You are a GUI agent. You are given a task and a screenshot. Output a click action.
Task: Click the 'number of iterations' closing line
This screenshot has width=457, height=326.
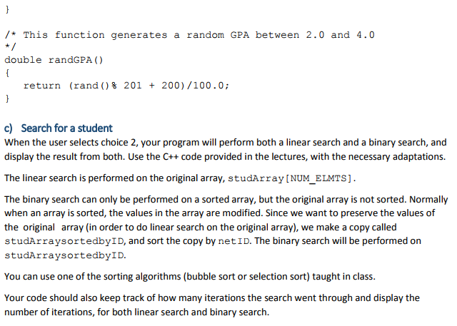pos(136,312)
